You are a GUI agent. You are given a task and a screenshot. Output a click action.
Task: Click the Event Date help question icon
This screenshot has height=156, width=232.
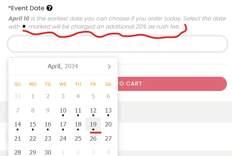pos(50,8)
